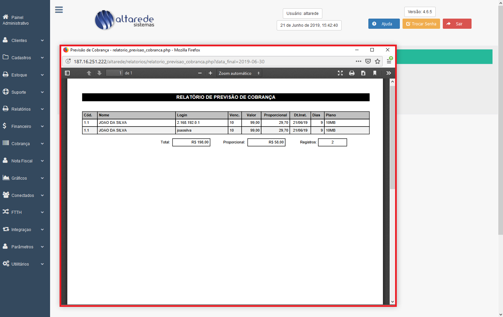Click the Gráficos area chart icon

[6, 178]
